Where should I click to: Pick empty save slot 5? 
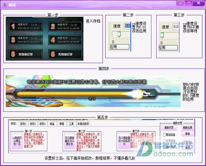tap(26, 54)
